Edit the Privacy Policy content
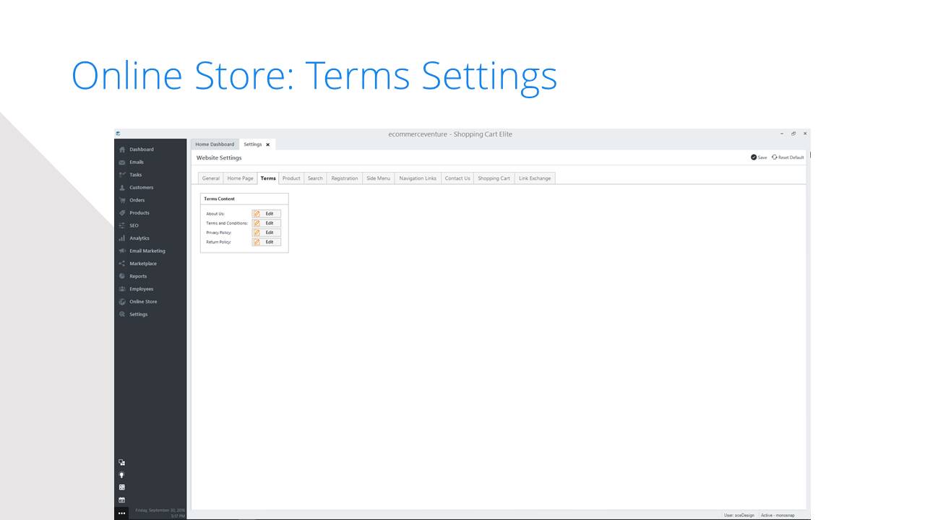This screenshot has width=925, height=520. tap(267, 233)
